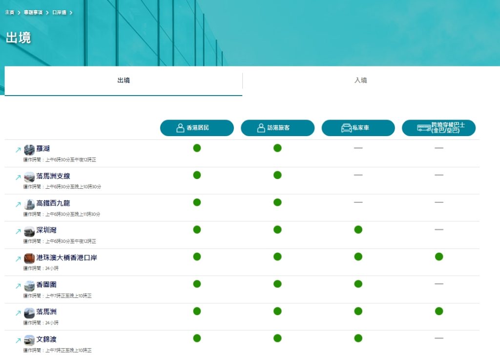The width and height of the screenshot is (500, 358).
Task: Click the arrow icon beside 文錦渡
Action: [x=18, y=341]
